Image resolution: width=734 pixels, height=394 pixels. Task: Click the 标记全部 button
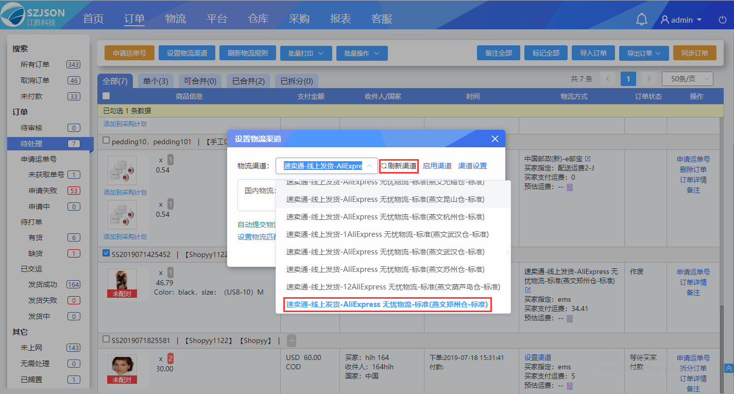(x=546, y=53)
